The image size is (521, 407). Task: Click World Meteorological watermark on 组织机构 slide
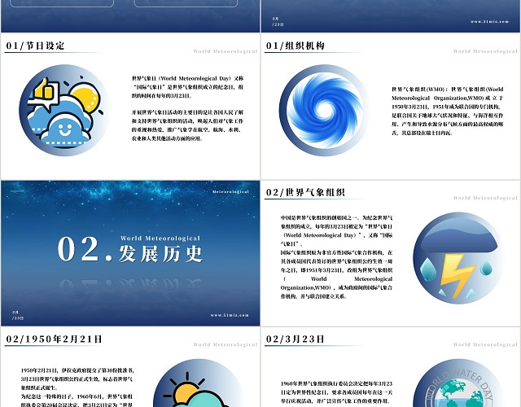[485, 51]
